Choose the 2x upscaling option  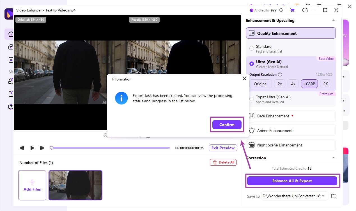[x=280, y=84]
